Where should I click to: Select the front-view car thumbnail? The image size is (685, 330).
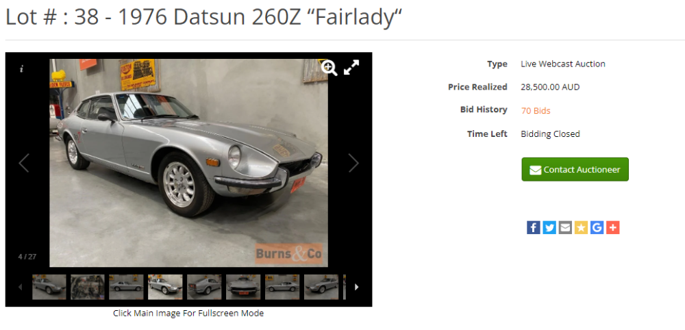coord(243,287)
